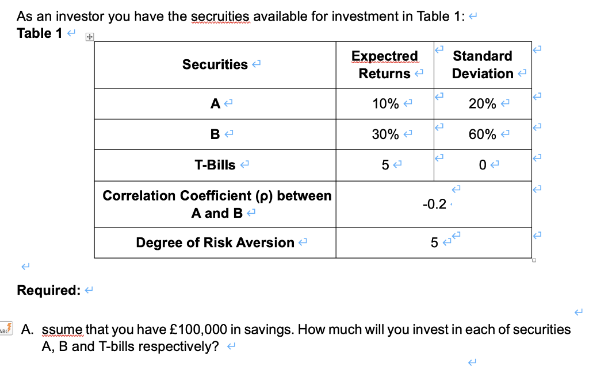
Task: Click the table move handle icon
Action: coord(89,37)
